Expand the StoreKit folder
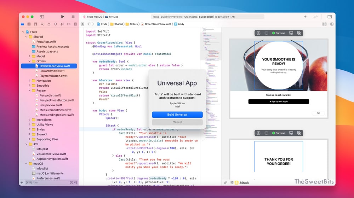Screen dimensions: 354x198 [30, 134]
